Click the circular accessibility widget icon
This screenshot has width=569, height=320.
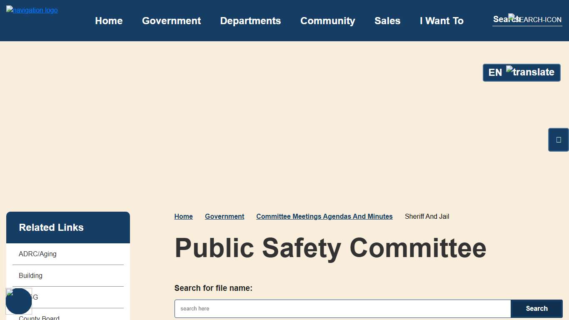click(19, 301)
